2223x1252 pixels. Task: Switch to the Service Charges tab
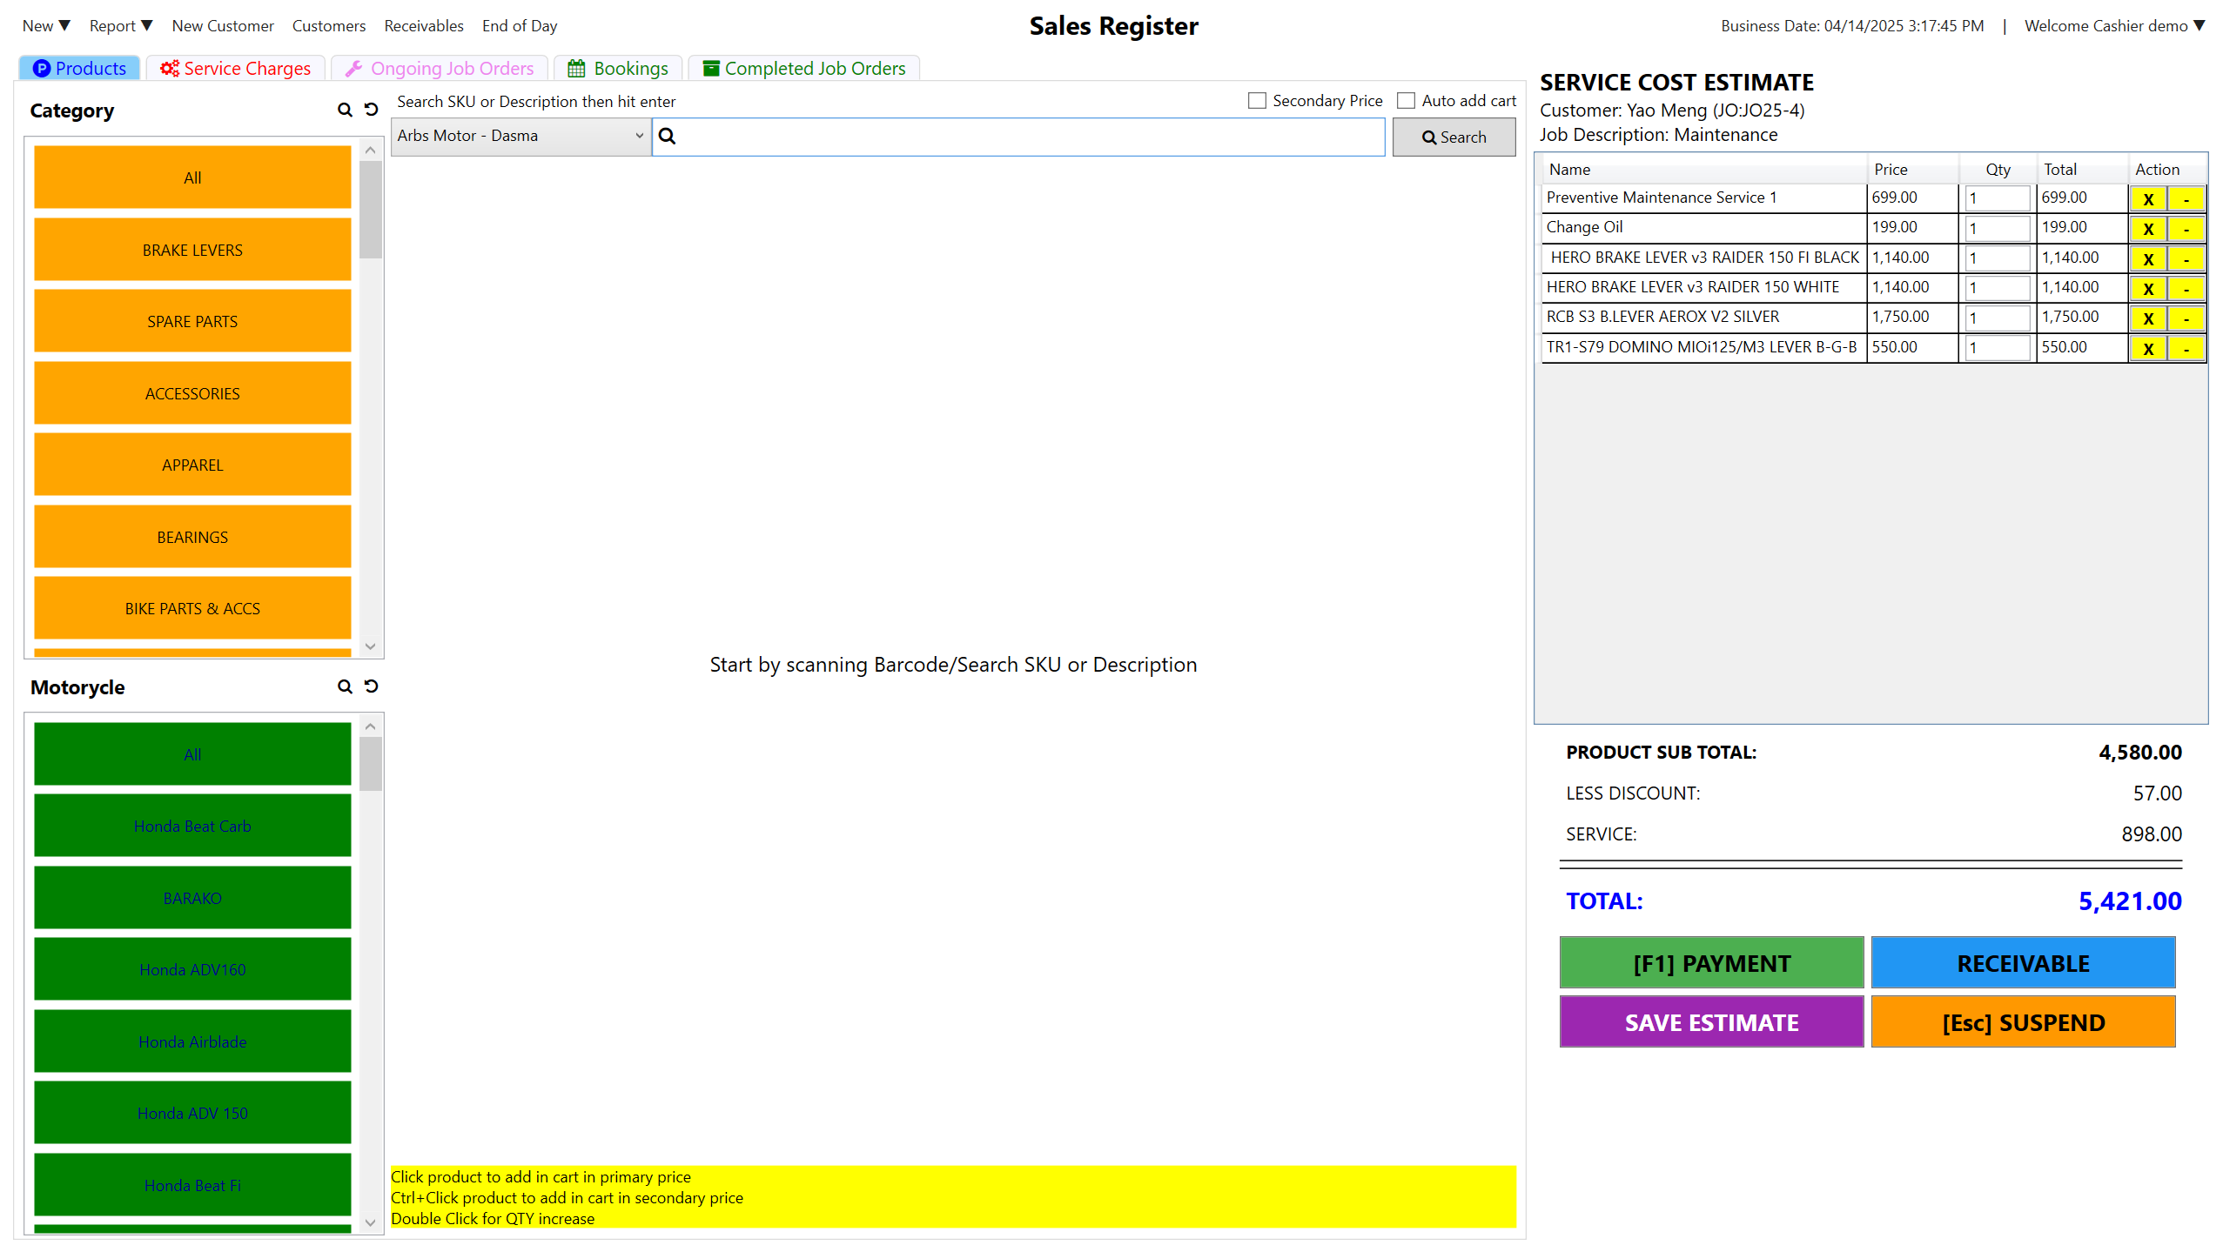(236, 69)
